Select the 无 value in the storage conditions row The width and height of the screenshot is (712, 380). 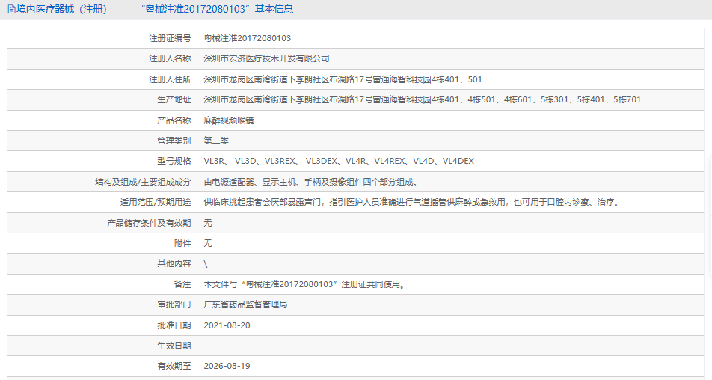[x=208, y=223]
